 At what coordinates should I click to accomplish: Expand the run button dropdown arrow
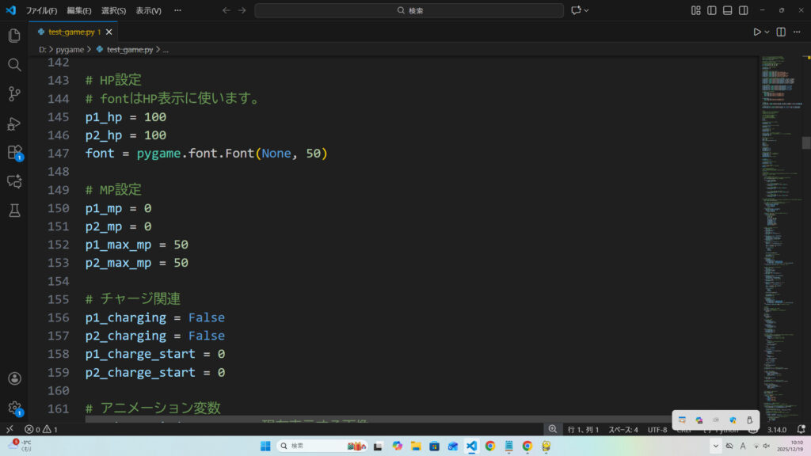(767, 32)
